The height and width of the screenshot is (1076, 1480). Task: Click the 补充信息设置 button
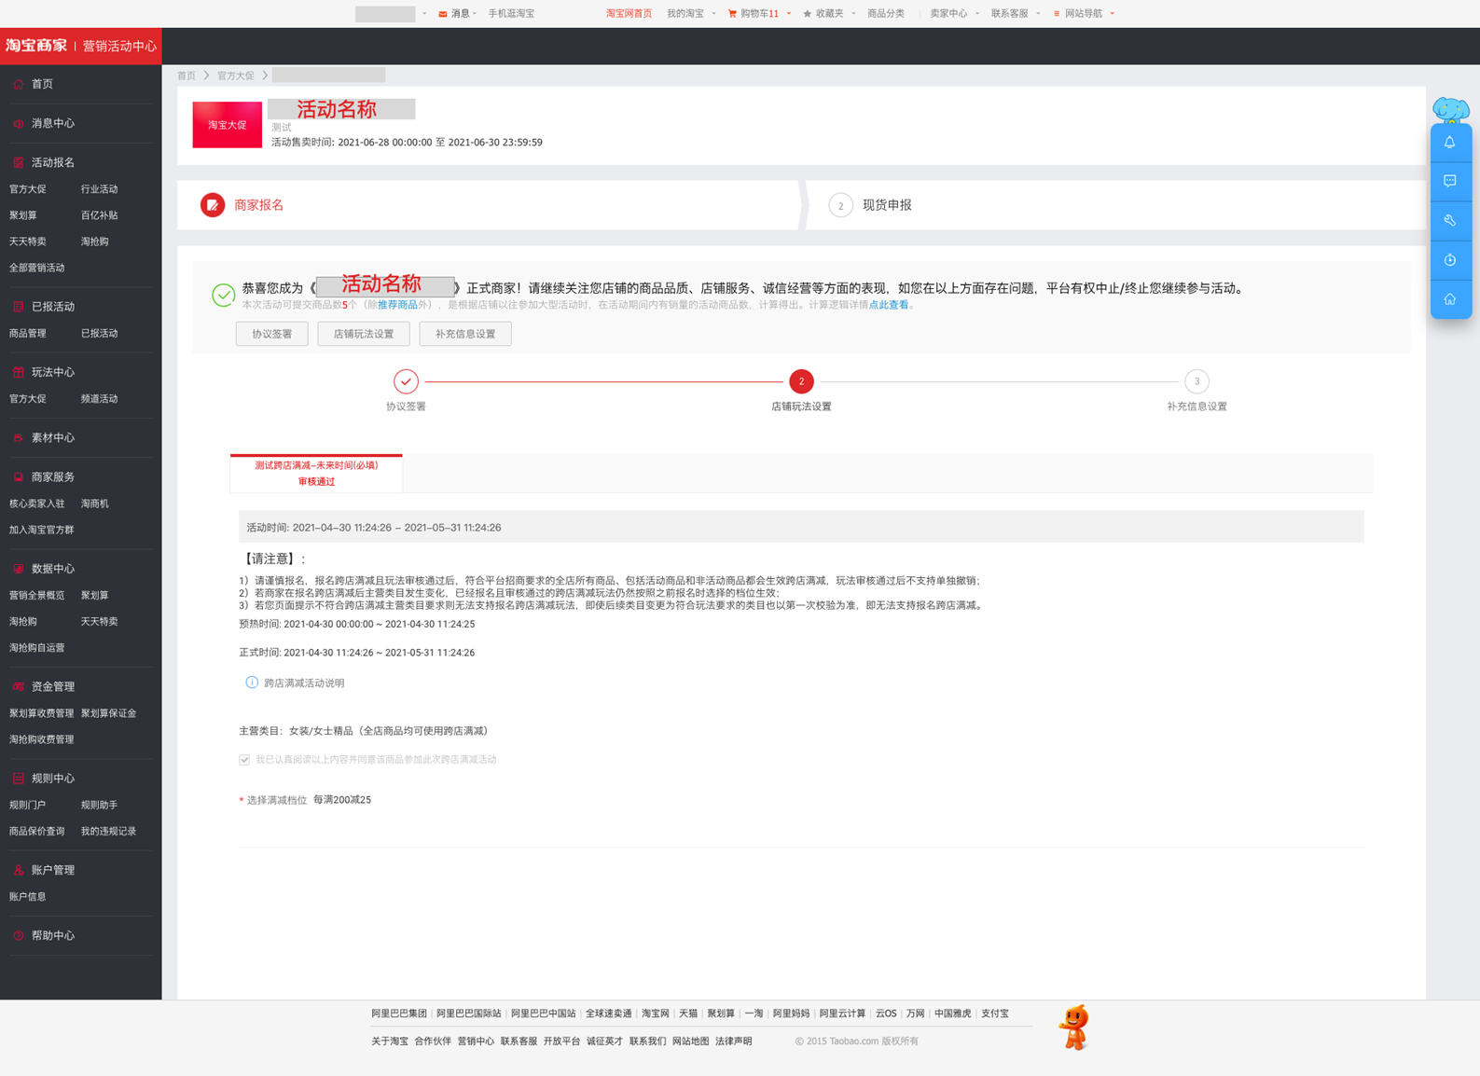[465, 334]
